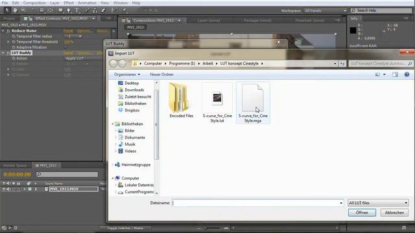Open the Dateiname history dropdown arrow

[341, 203]
